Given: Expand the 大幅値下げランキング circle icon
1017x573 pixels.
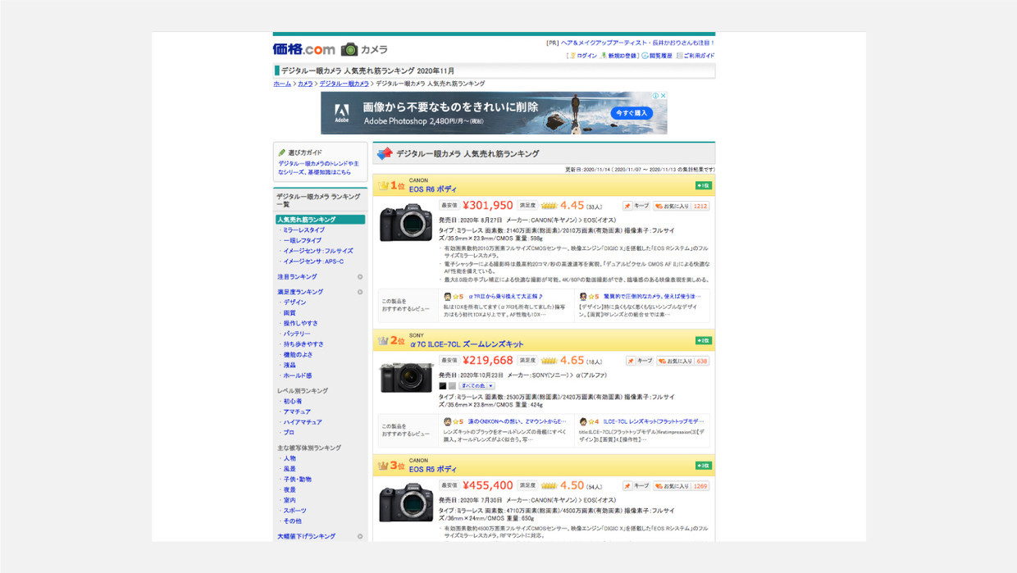Looking at the screenshot, I should [x=360, y=536].
